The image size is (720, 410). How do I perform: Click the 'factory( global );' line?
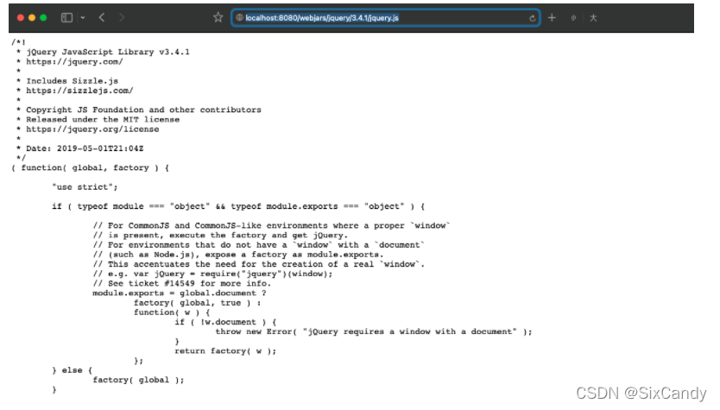pos(138,380)
